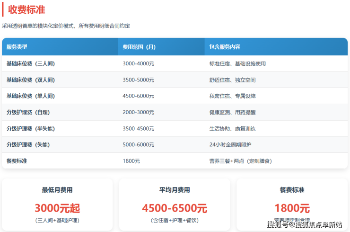The width and height of the screenshot is (350, 232).
Task: Click 营养三餐+两点（定制膳食） cell
Action: point(240,161)
